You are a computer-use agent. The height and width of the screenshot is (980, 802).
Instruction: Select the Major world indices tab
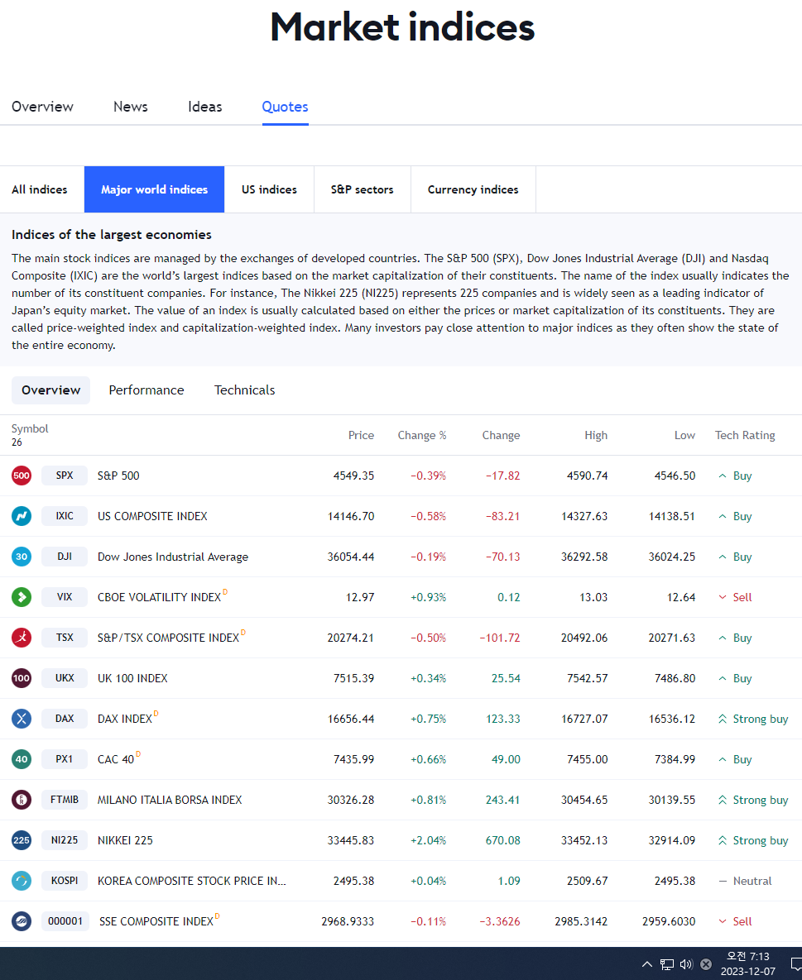pyautogui.click(x=155, y=189)
